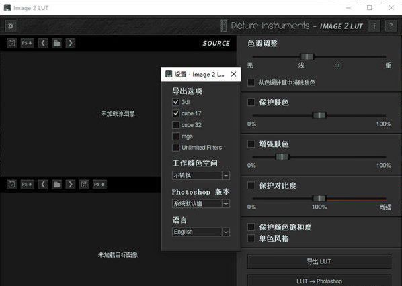Save target image floppy disk icon

(84, 185)
